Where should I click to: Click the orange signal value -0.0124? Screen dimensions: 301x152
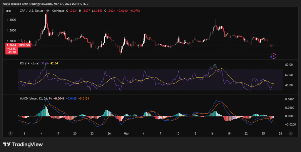(83, 98)
